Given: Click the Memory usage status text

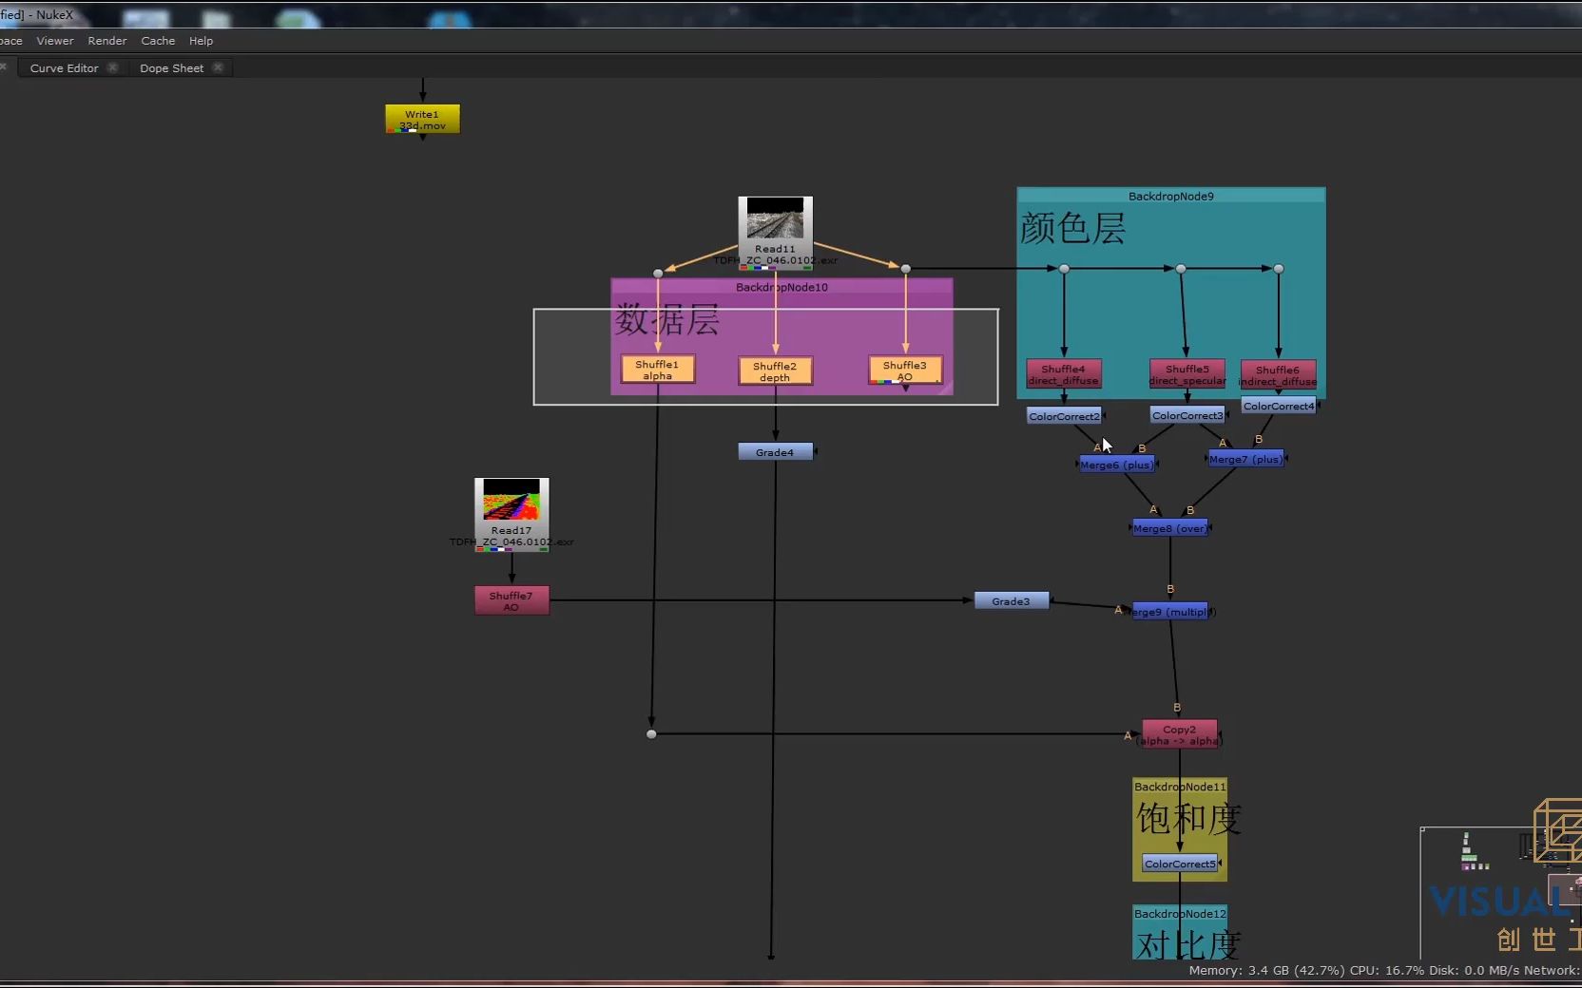Looking at the screenshot, I should 1266,970.
